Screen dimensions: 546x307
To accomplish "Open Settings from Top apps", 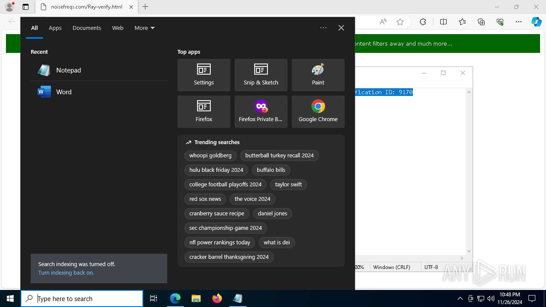I will tap(203, 75).
